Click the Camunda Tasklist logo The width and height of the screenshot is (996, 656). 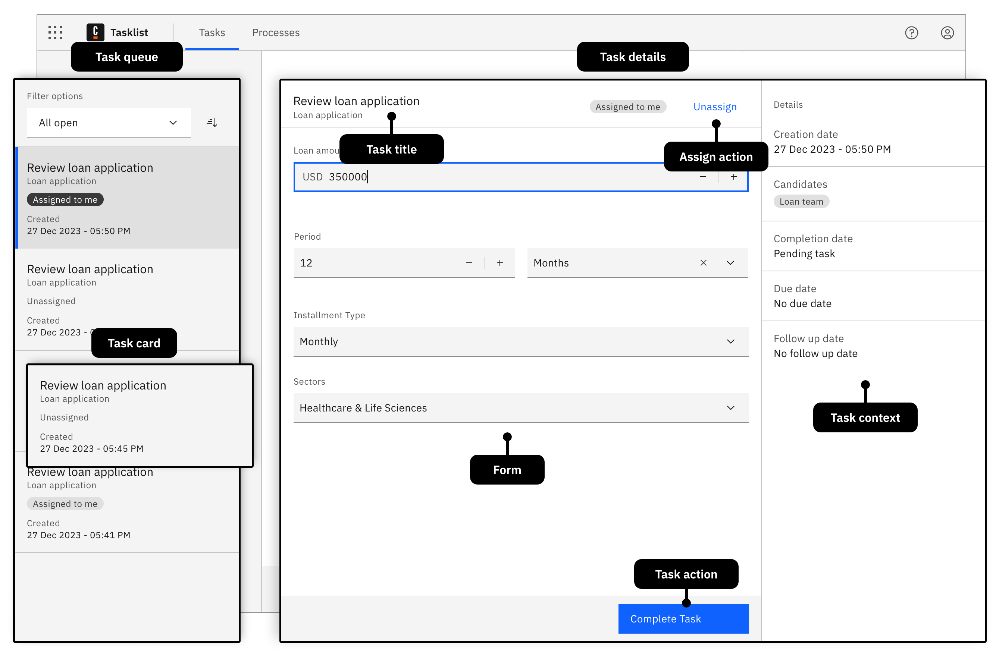[95, 32]
